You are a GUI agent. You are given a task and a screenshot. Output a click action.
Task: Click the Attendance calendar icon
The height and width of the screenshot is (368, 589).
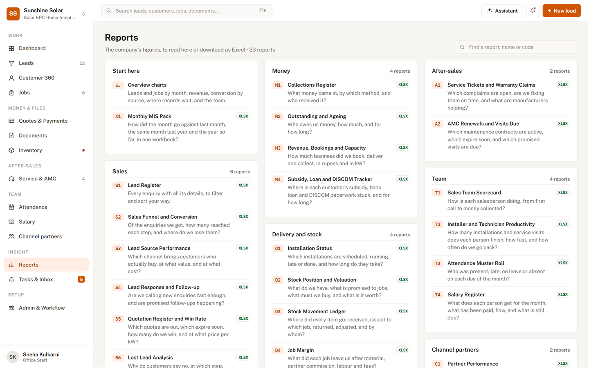pyautogui.click(x=11, y=207)
